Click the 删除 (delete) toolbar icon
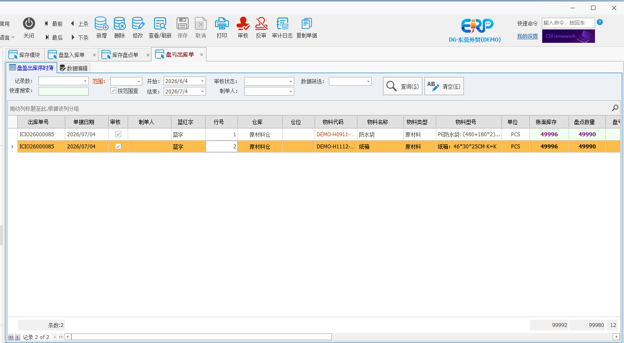This screenshot has width=624, height=343. [119, 23]
